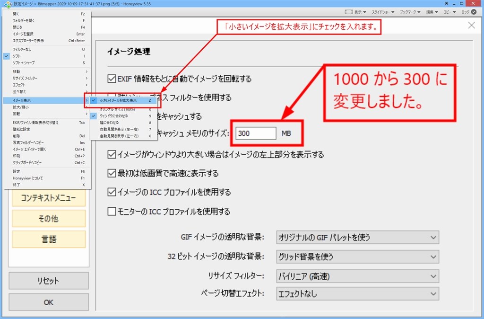Select 自動見開き表示 with shortcut 6
This screenshot has width=484, height=319.
[x=123, y=136]
